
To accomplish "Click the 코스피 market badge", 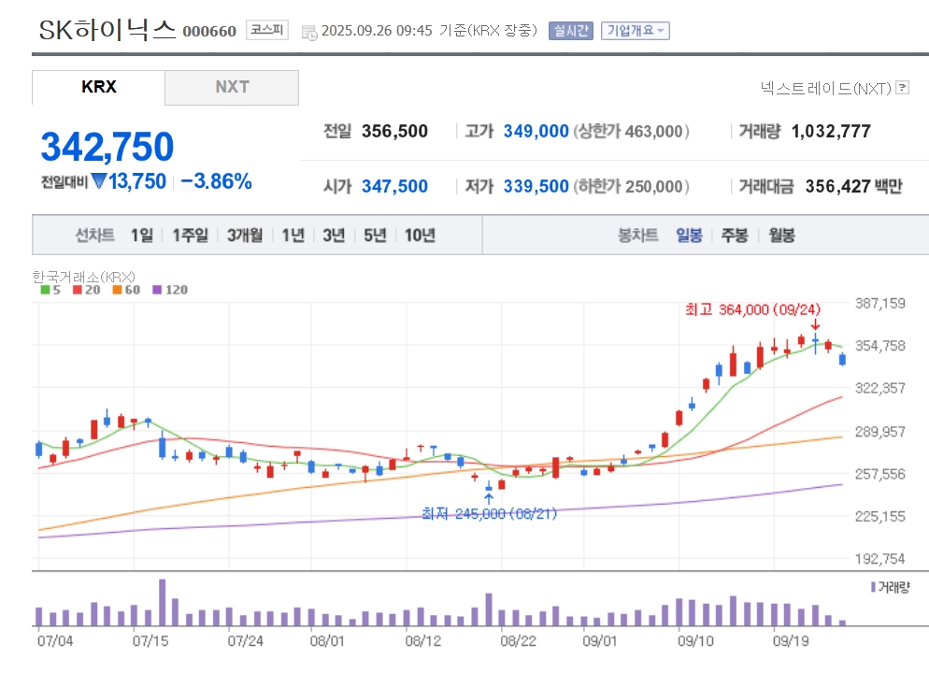I will 267,30.
